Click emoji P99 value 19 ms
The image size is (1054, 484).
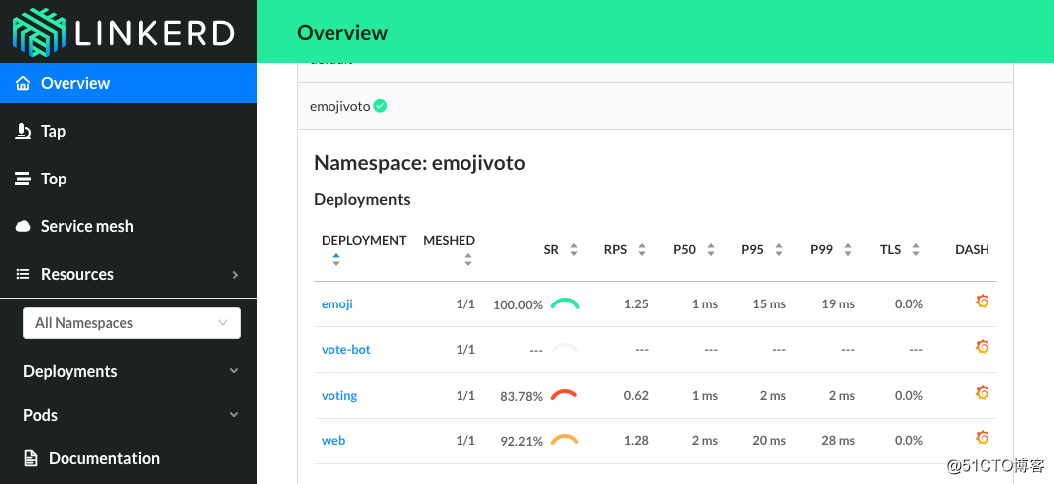coord(838,304)
